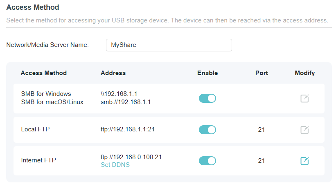Viewport: 336px width, 184px height.
Task: Open the Internet FTP modify icon
Action: click(x=304, y=161)
